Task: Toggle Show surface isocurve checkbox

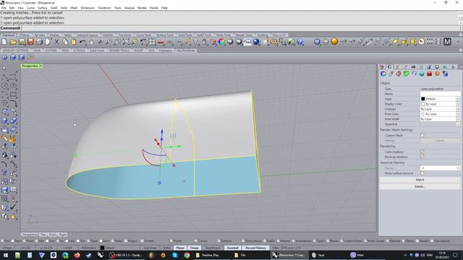Action: pos(422,173)
